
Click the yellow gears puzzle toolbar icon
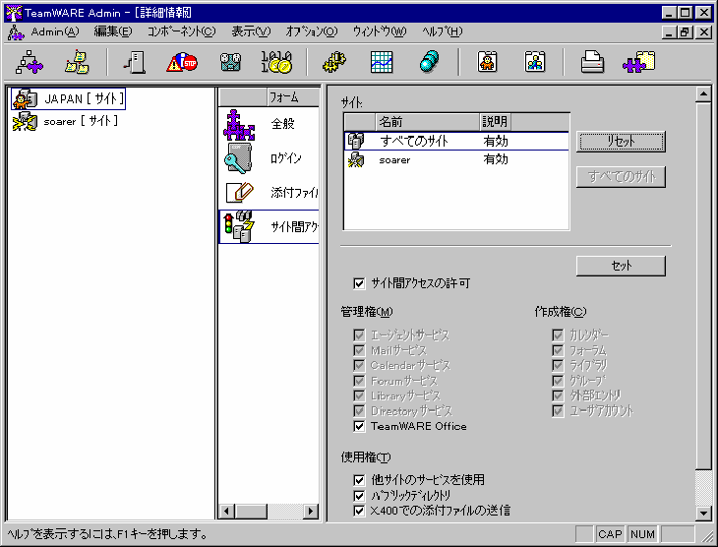tap(334, 62)
